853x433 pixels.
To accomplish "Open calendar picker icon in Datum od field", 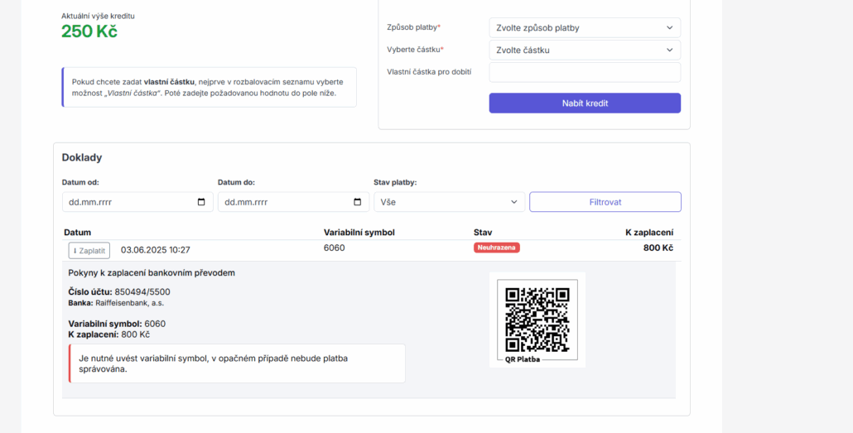I will [x=201, y=202].
